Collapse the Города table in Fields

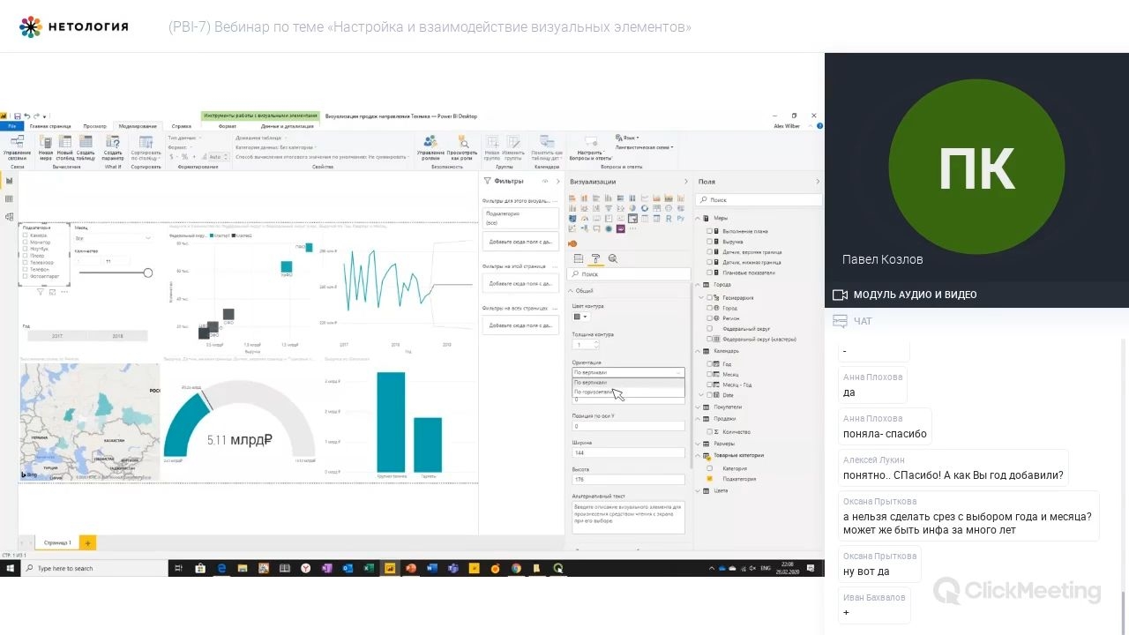pos(698,285)
